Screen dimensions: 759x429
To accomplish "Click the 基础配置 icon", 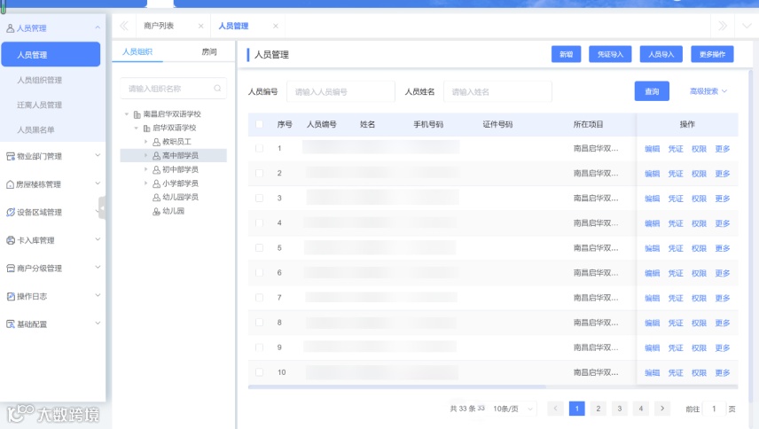I will (x=10, y=324).
